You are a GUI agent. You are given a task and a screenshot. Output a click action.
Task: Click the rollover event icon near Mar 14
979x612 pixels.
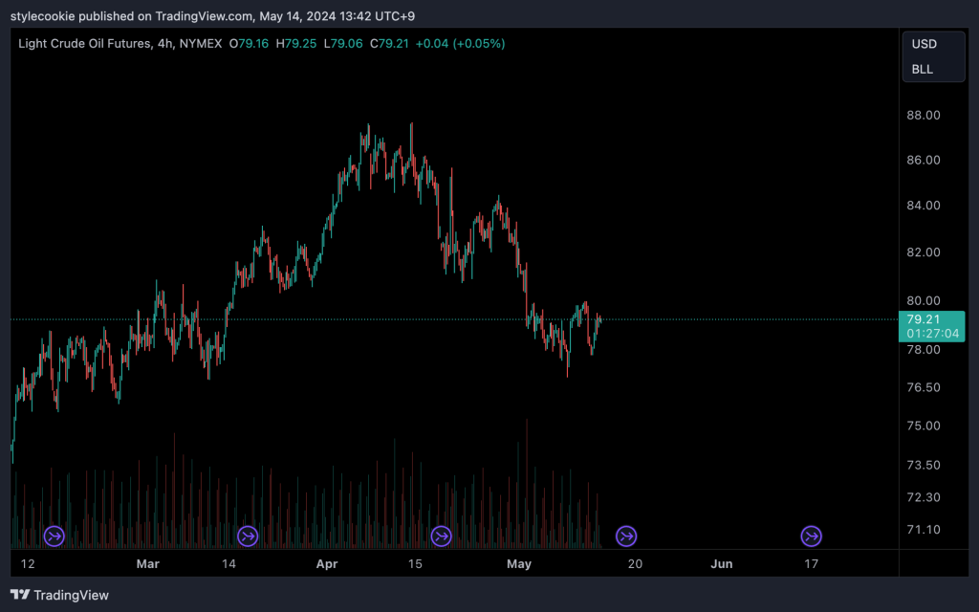click(248, 536)
